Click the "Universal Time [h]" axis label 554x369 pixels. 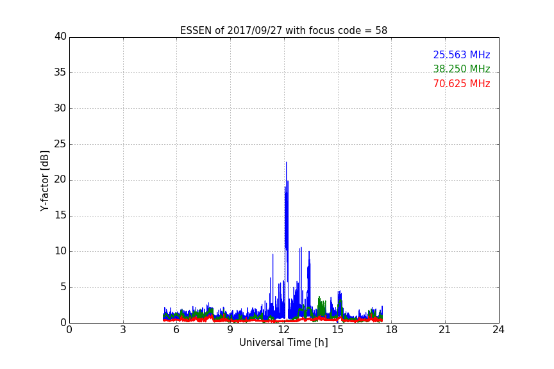click(283, 343)
